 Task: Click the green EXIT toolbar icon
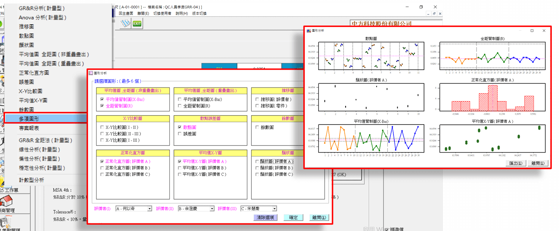pyautogui.click(x=137, y=24)
